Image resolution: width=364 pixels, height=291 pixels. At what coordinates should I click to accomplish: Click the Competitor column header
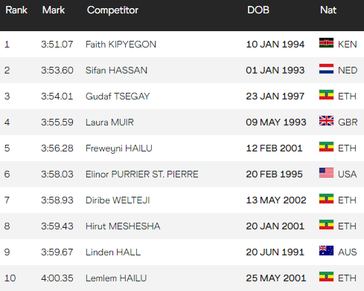[112, 10]
